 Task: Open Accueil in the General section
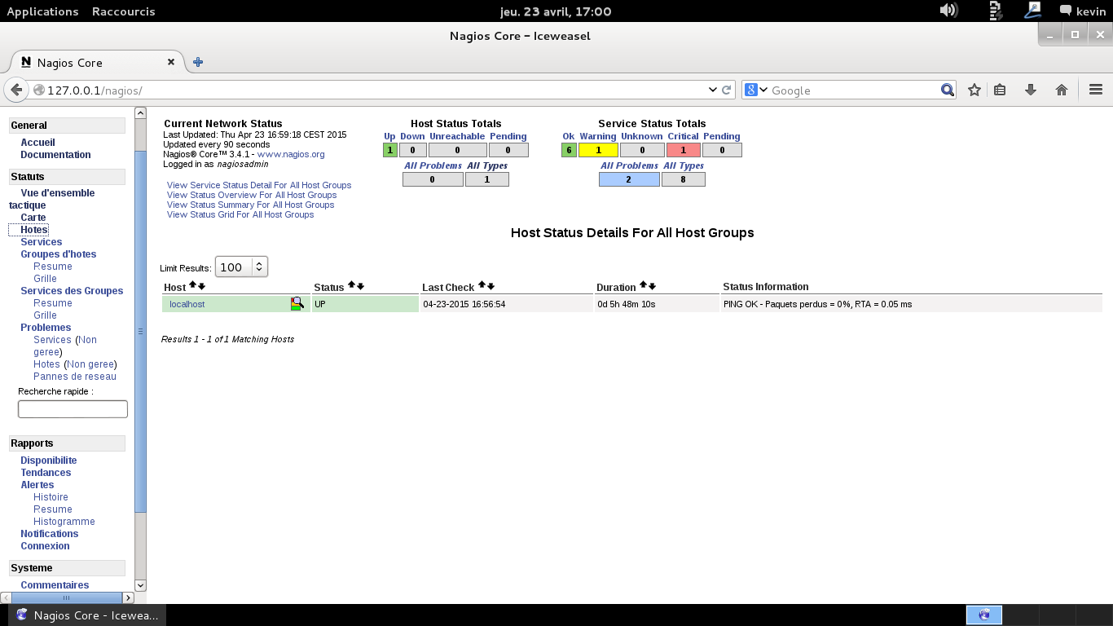tap(38, 143)
